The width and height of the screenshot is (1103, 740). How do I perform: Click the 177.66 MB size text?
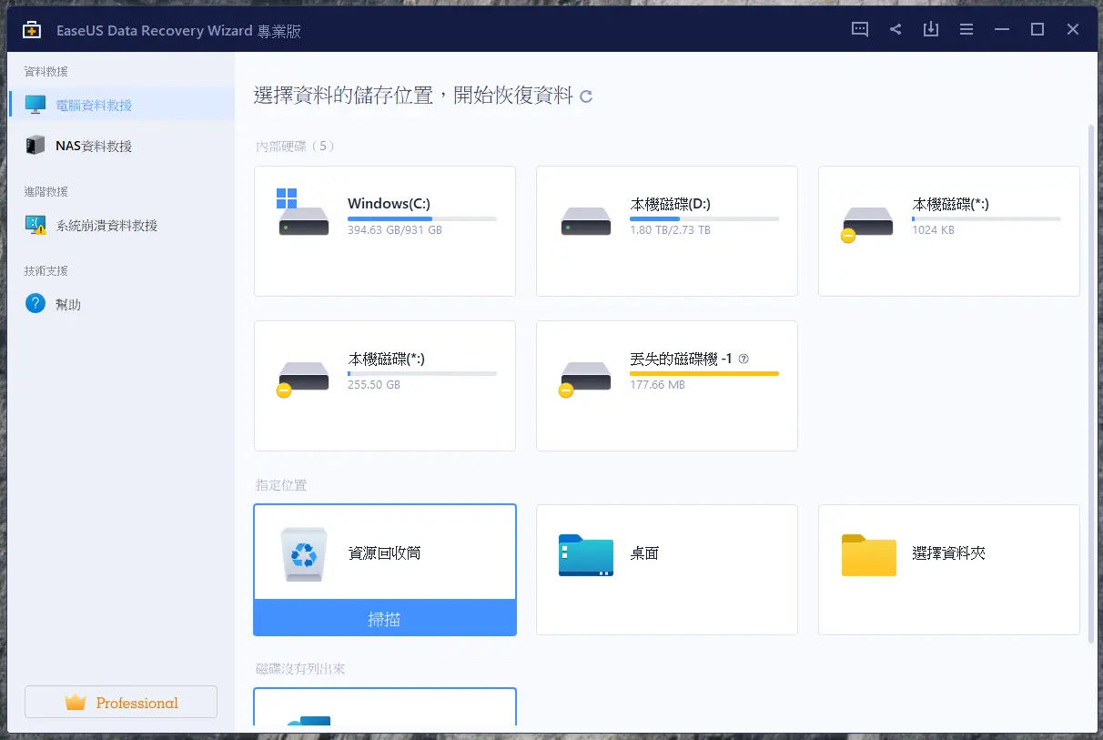pyautogui.click(x=657, y=385)
